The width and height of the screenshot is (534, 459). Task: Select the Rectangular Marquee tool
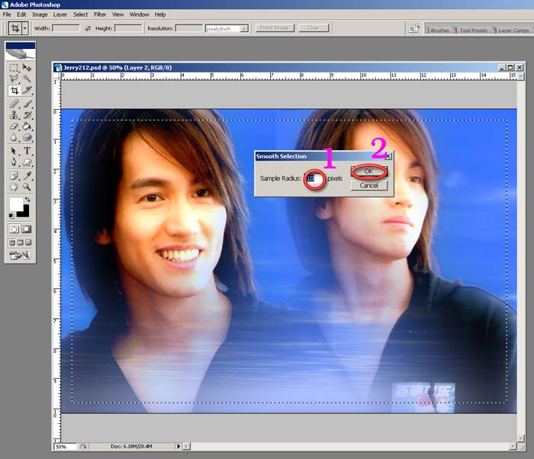pos(14,67)
